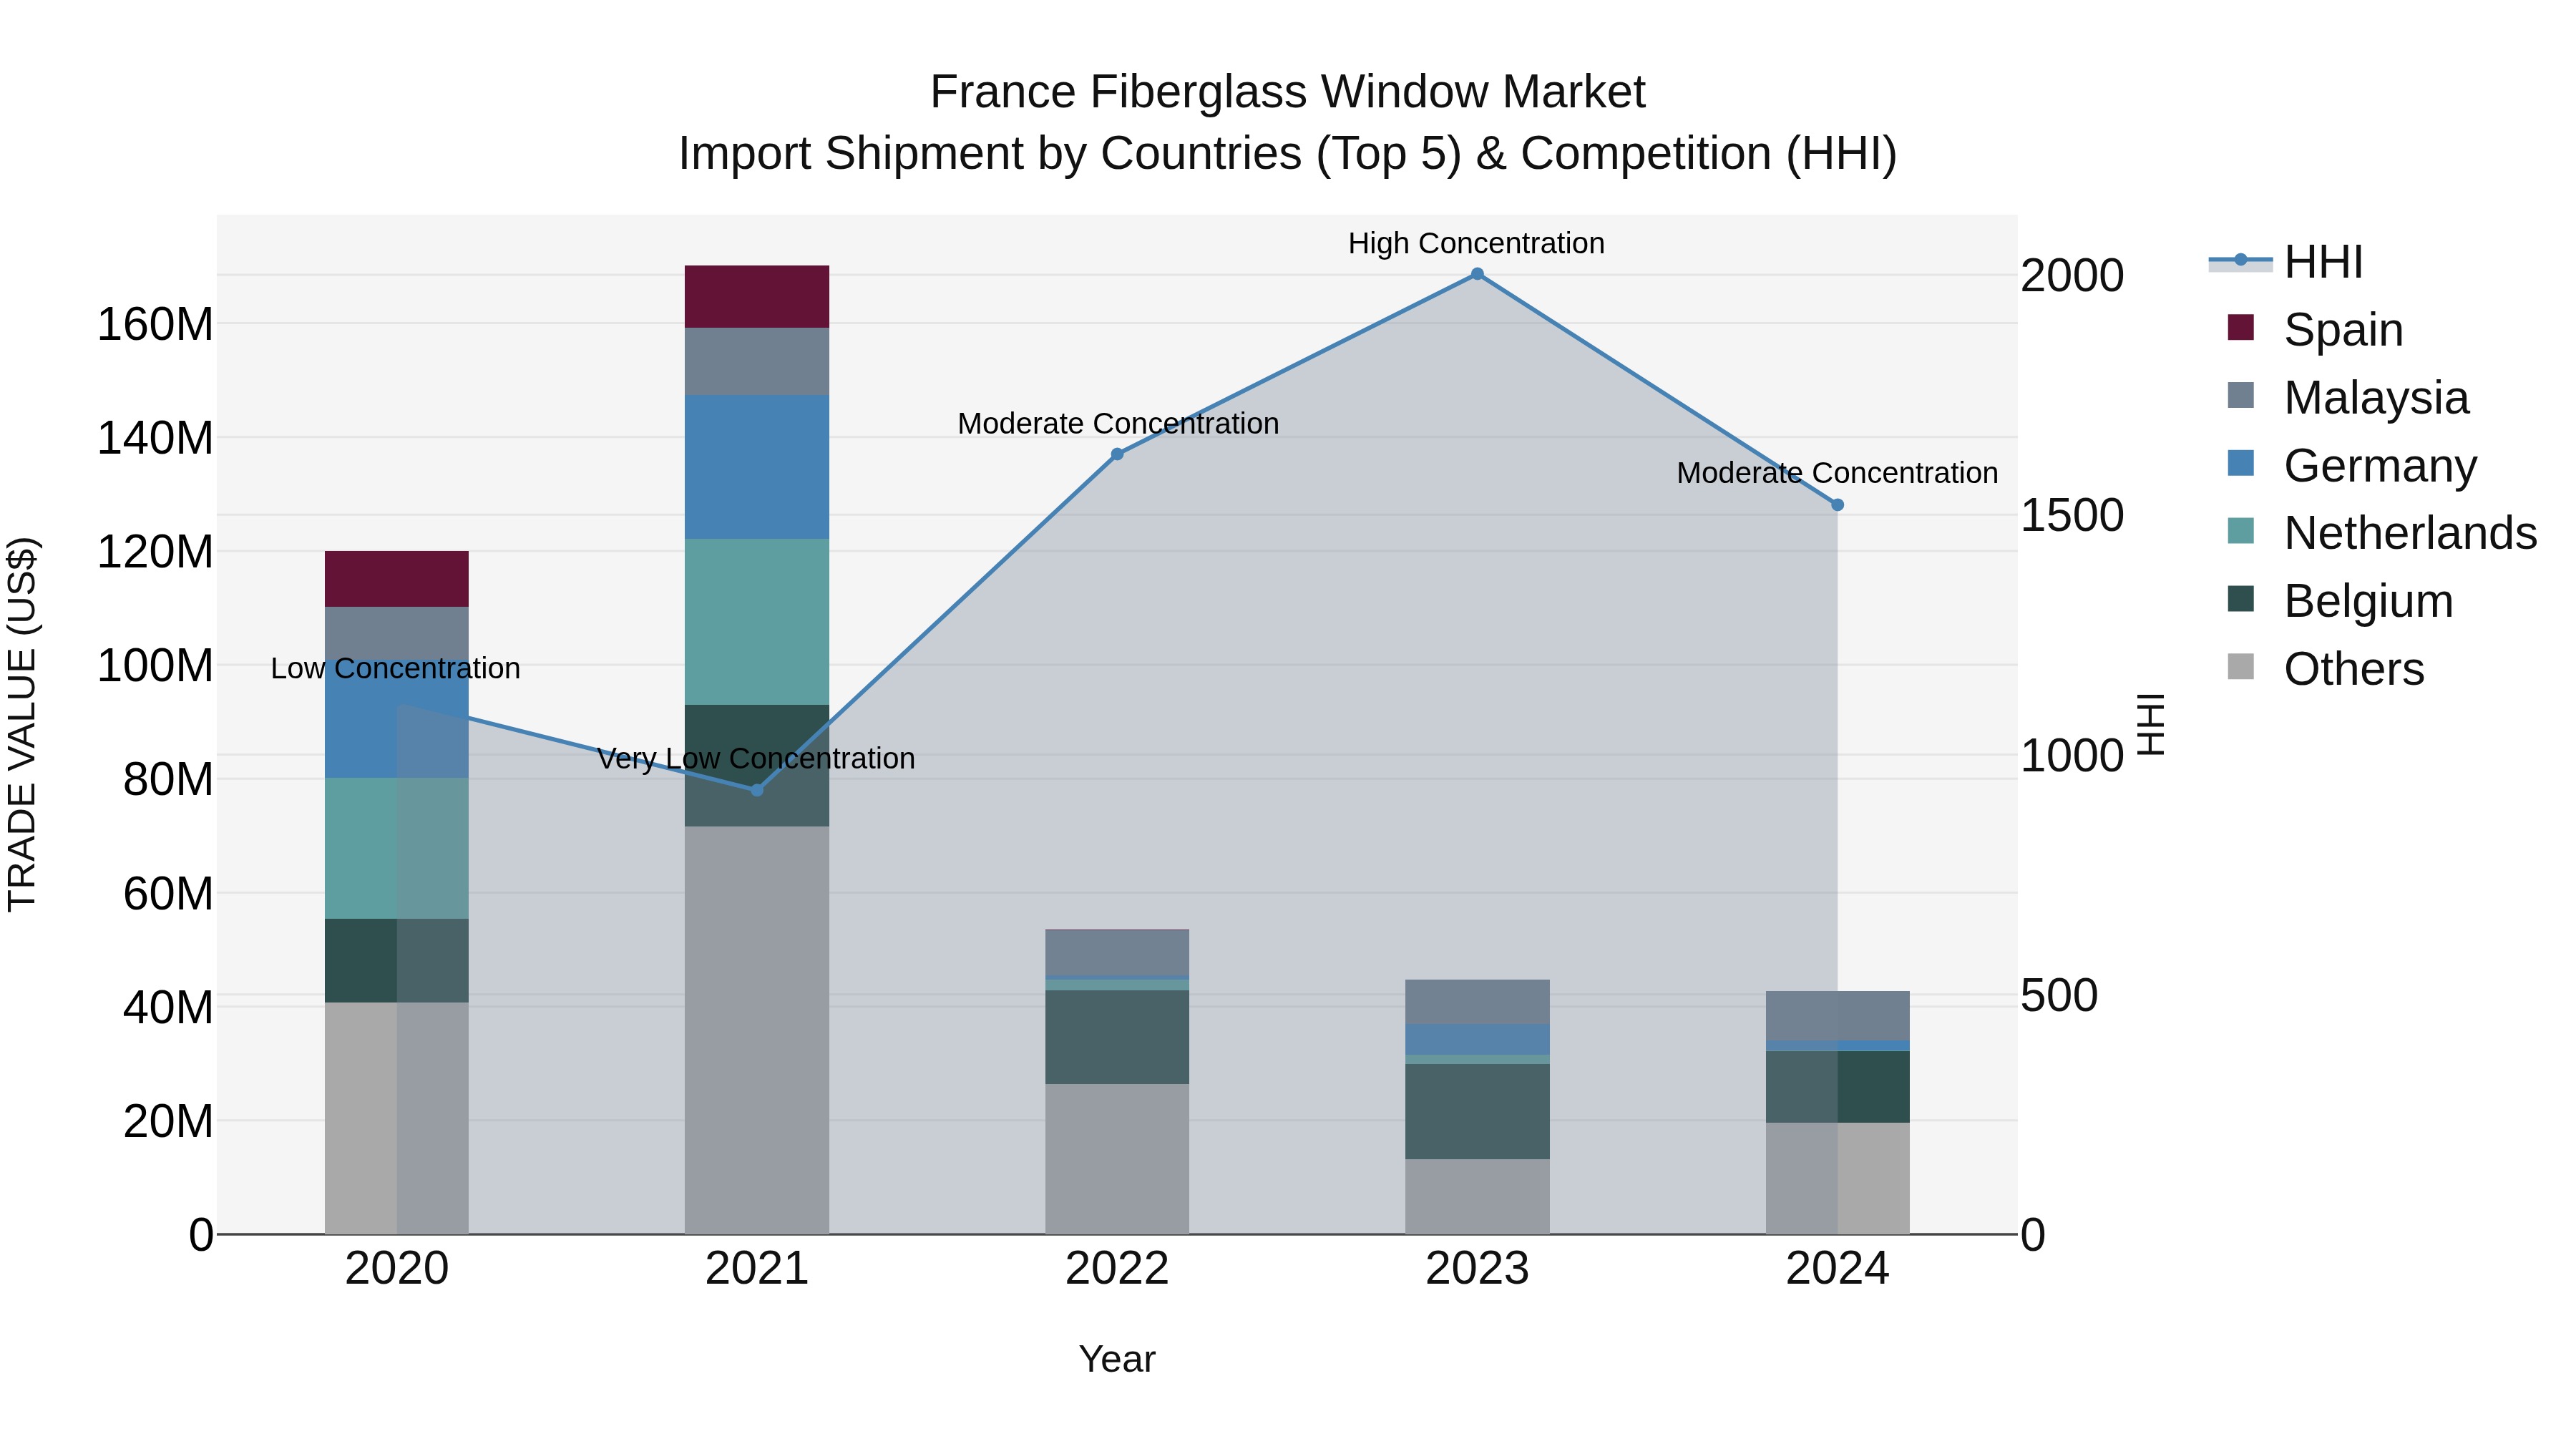Click the Malaysia slate legend swatch
Image resolution: width=2576 pixels, height=1449 pixels.
(2241, 395)
